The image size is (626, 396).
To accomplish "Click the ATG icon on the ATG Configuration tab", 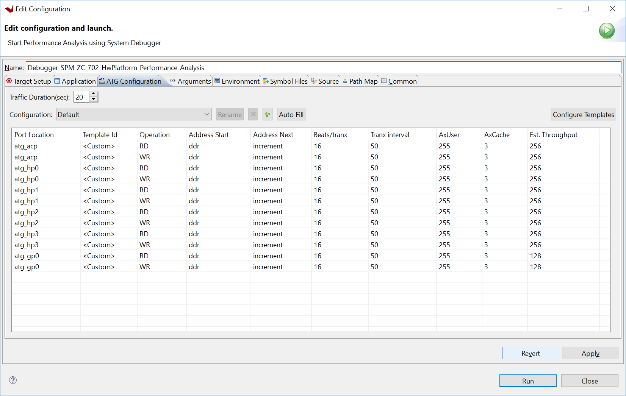I will tap(101, 80).
